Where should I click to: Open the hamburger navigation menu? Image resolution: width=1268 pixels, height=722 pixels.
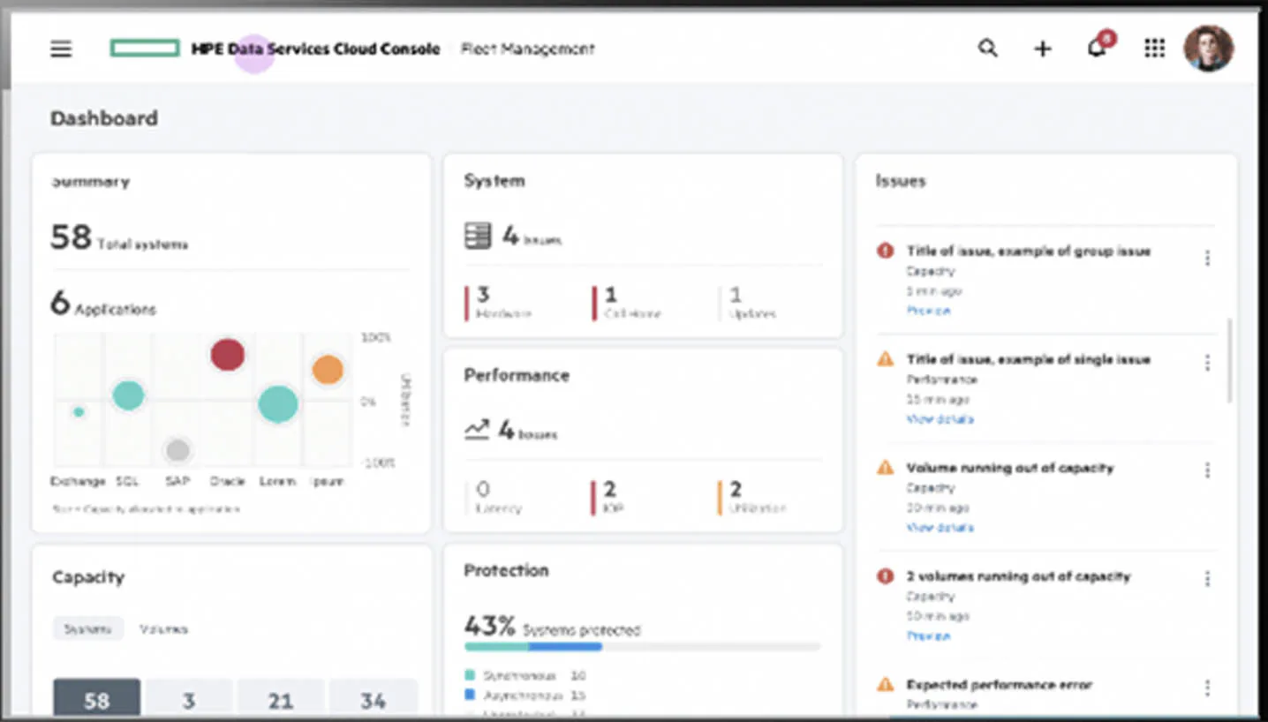pyautogui.click(x=61, y=49)
